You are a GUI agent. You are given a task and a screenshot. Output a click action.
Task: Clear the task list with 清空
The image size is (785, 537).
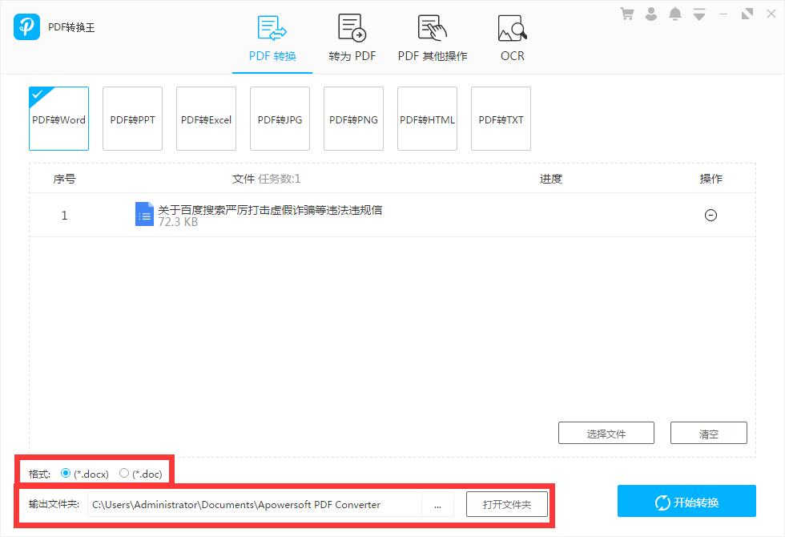[x=708, y=433]
